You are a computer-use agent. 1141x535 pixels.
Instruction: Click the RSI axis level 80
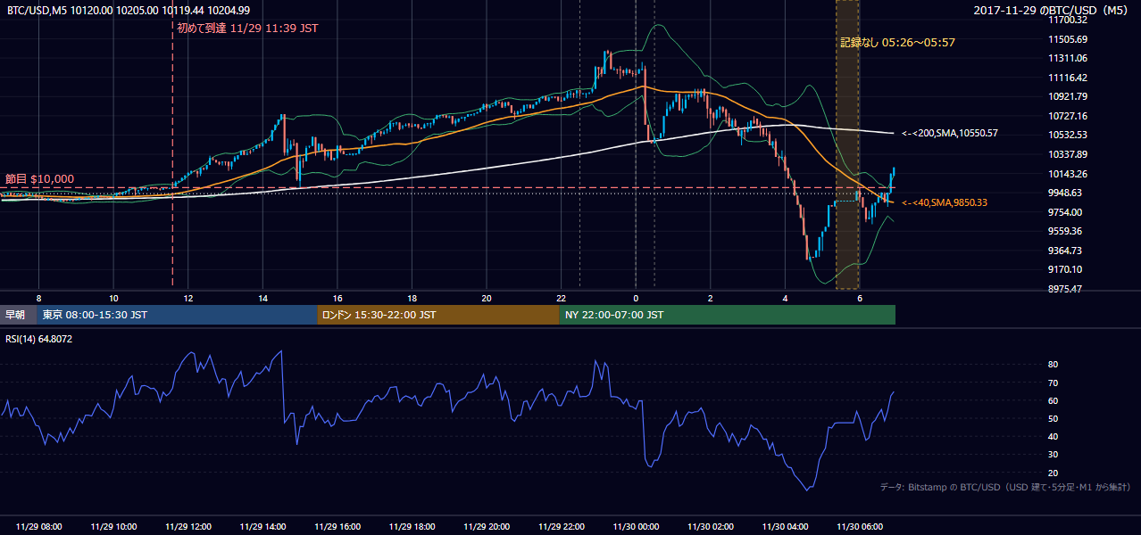pos(1054,365)
